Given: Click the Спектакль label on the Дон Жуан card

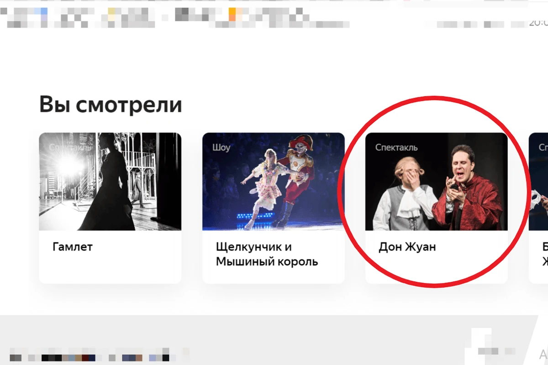Looking at the screenshot, I should 396,148.
